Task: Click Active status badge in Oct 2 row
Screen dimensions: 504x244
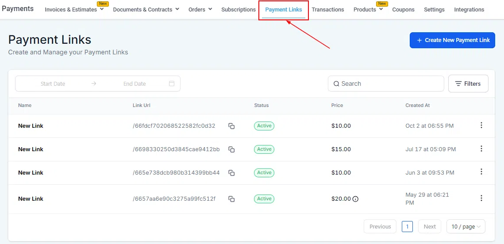Action: 264,126
